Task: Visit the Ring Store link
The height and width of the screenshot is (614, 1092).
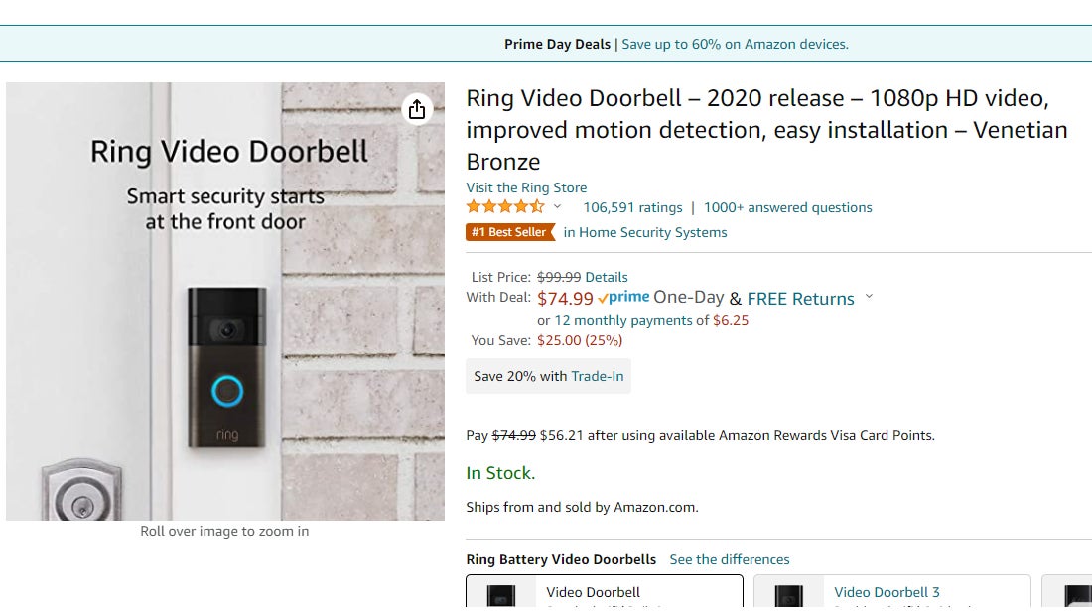Action: click(526, 187)
